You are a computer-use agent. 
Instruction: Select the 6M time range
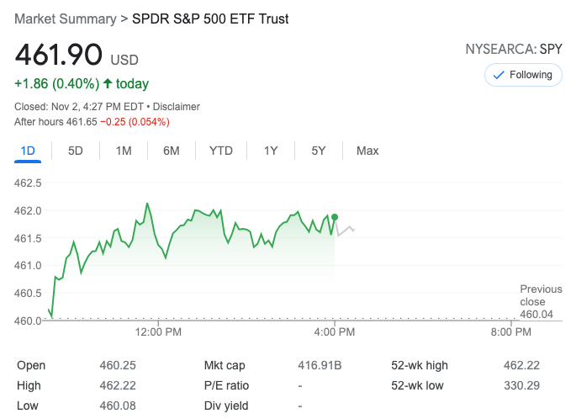[x=172, y=151]
